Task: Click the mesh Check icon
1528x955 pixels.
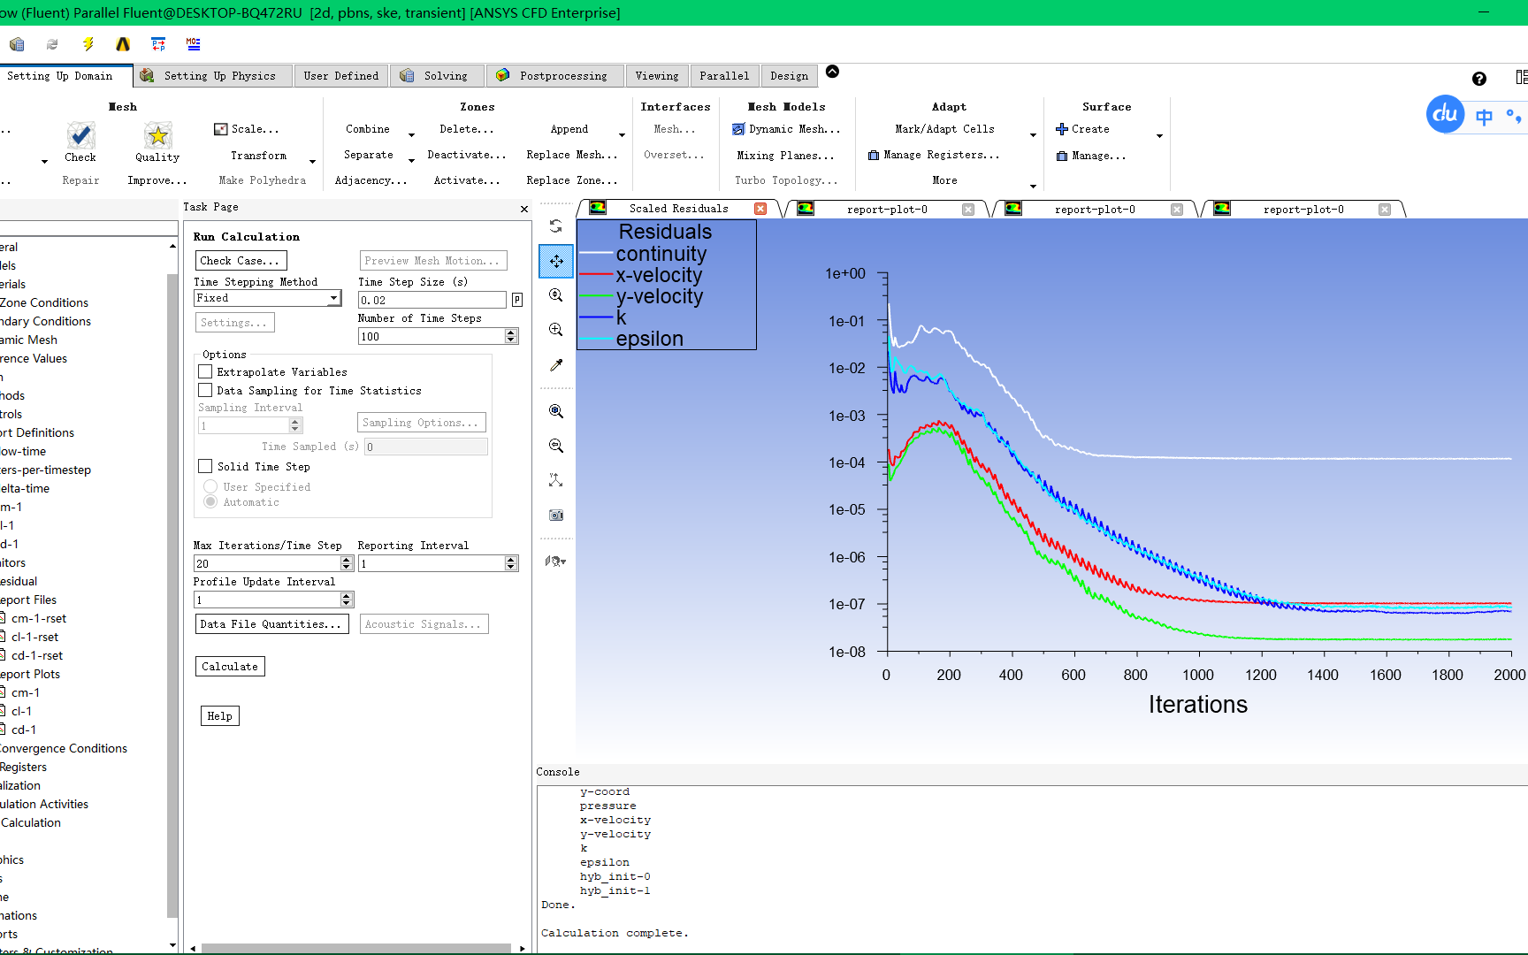Action: pos(80,135)
